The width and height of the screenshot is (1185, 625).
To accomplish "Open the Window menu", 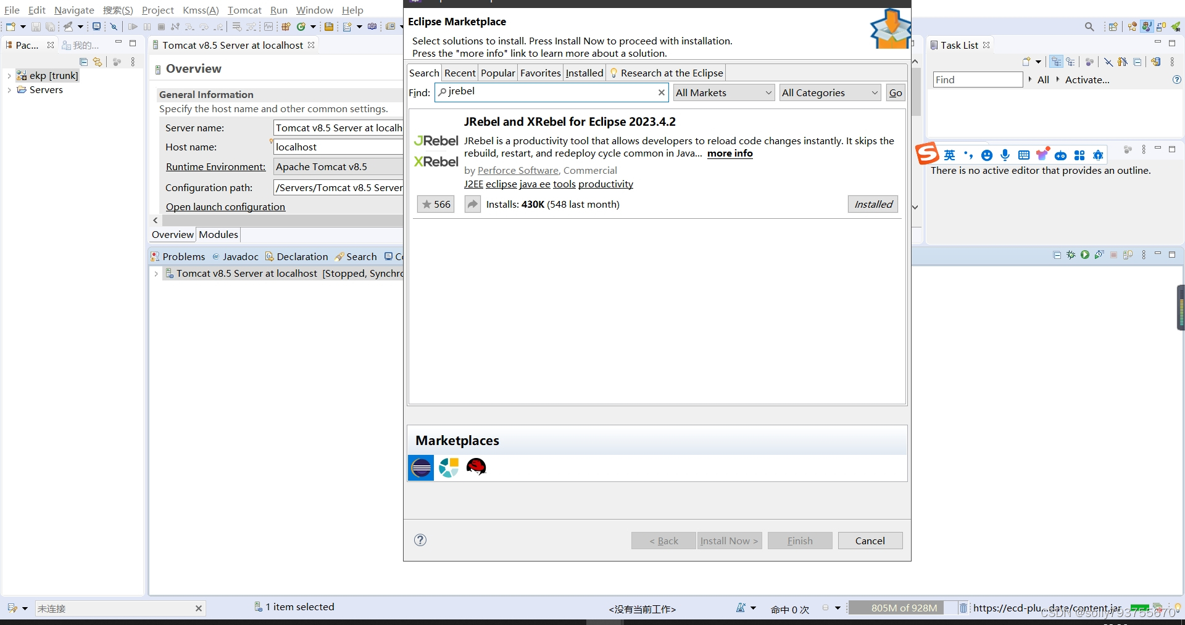I will pos(314,10).
